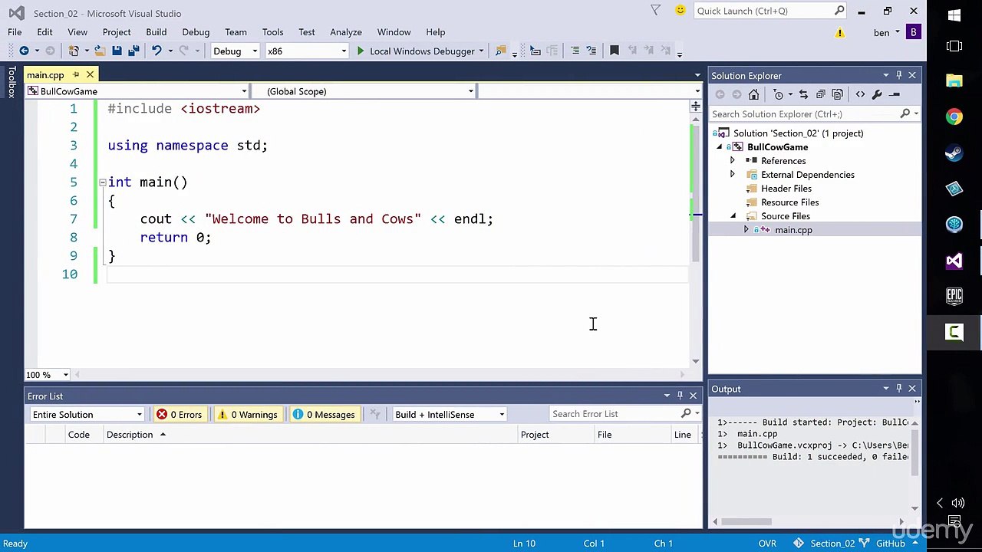Open the Edit menu
Image resolution: width=982 pixels, height=552 pixels.
(x=44, y=32)
